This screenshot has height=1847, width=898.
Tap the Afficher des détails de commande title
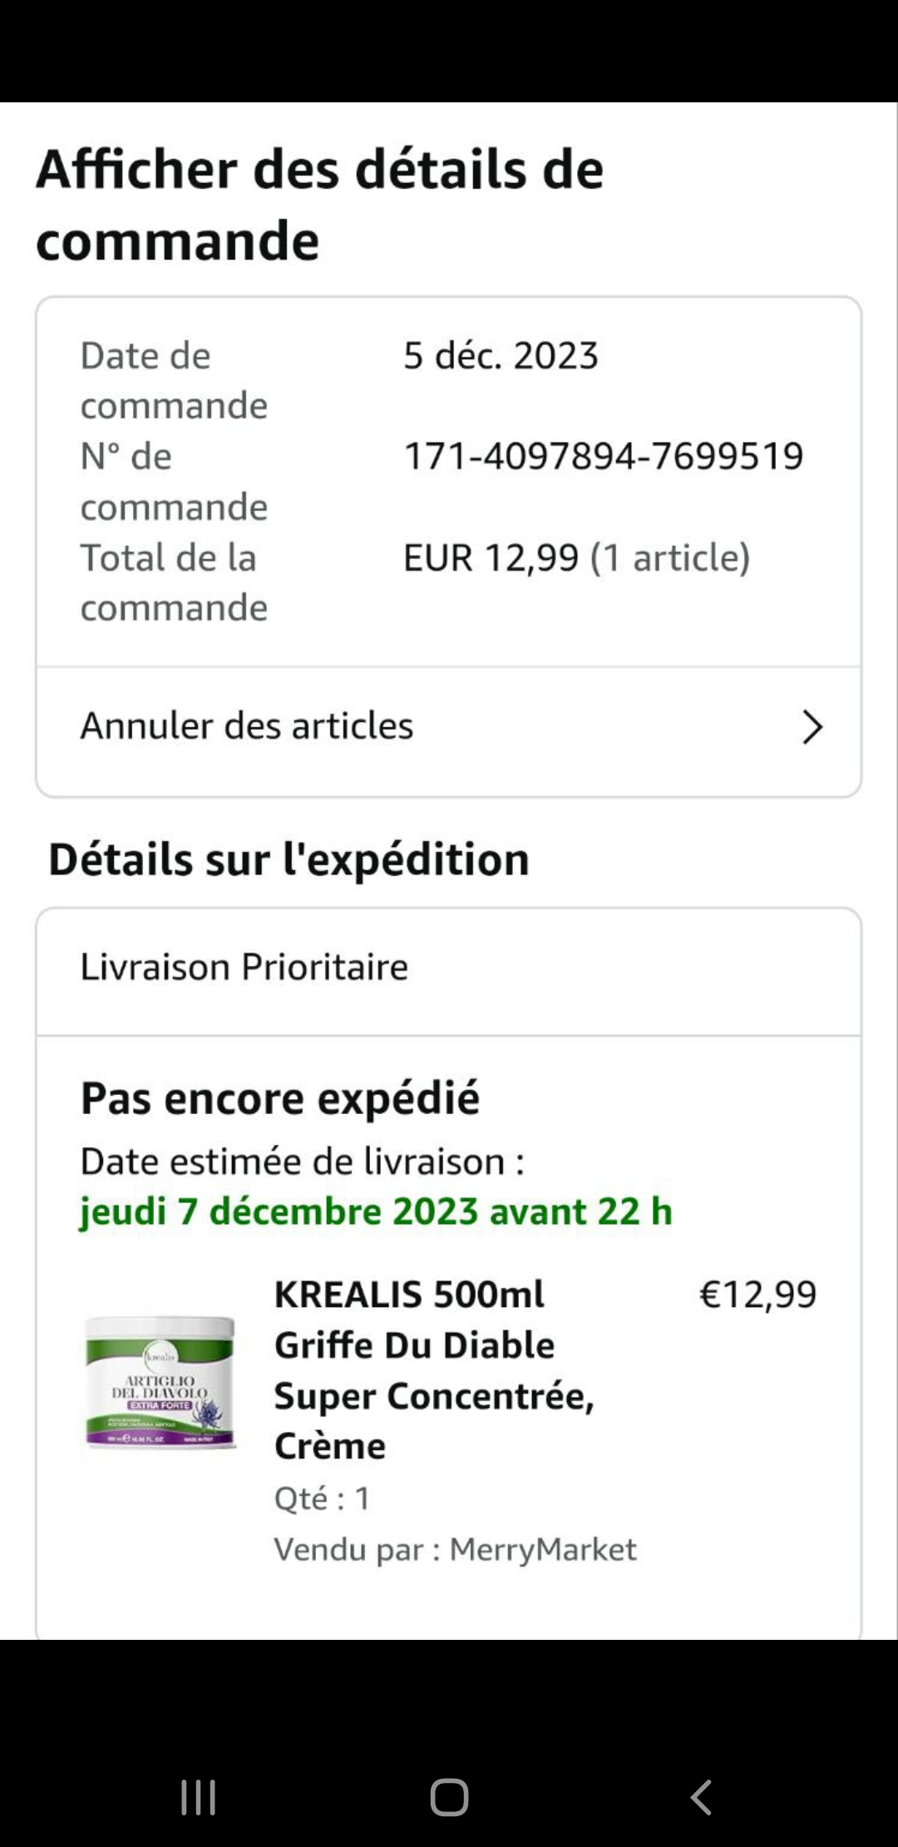click(320, 205)
